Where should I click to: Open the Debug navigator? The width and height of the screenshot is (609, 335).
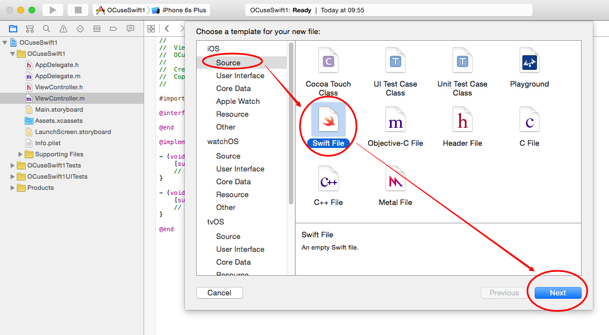(97, 28)
